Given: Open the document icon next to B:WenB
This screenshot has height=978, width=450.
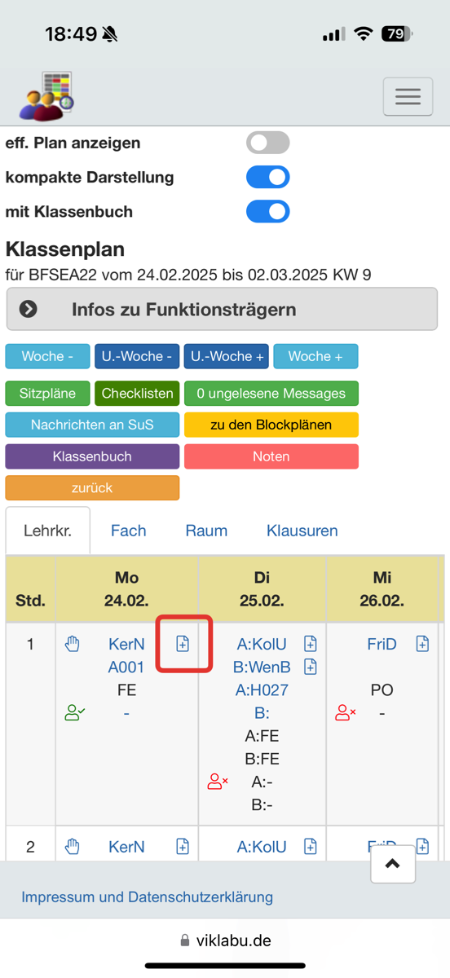Looking at the screenshot, I should (x=310, y=667).
